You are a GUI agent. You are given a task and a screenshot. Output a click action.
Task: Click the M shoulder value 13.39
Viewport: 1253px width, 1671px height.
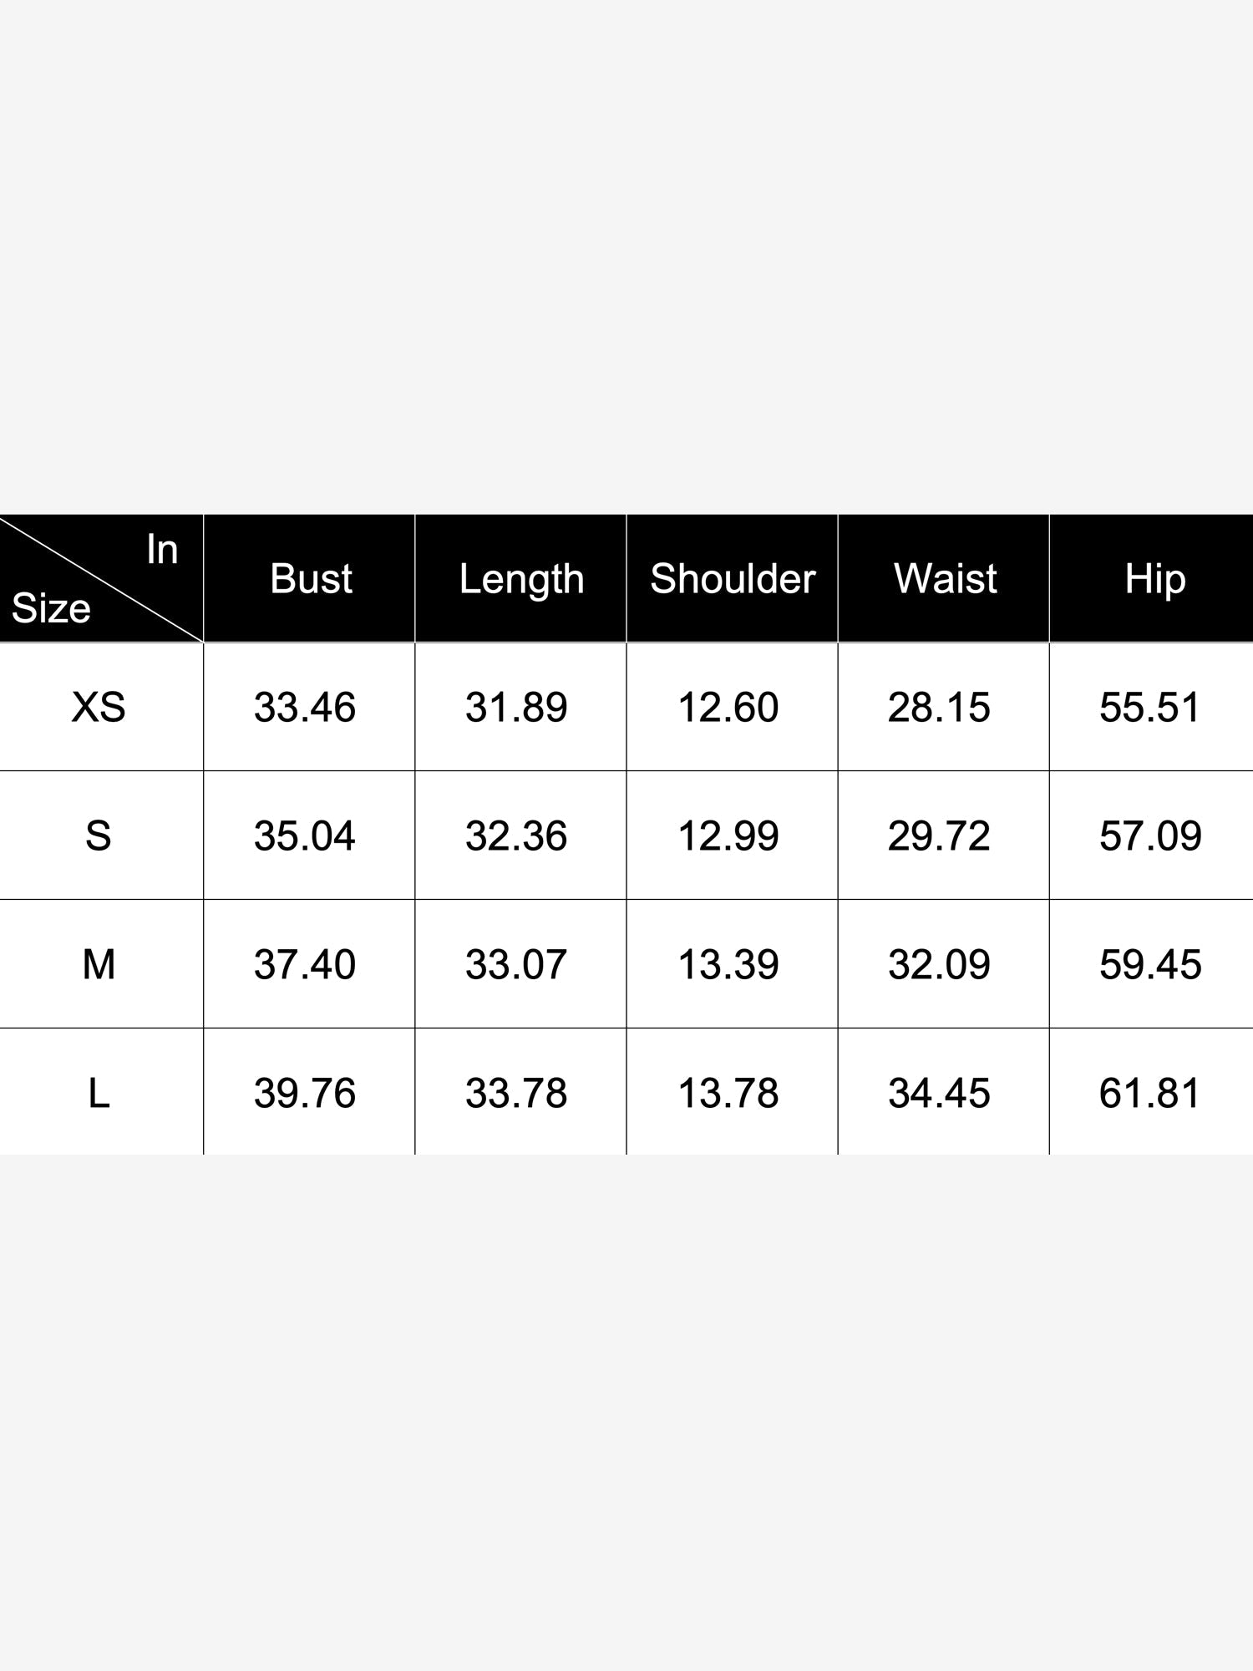(728, 964)
